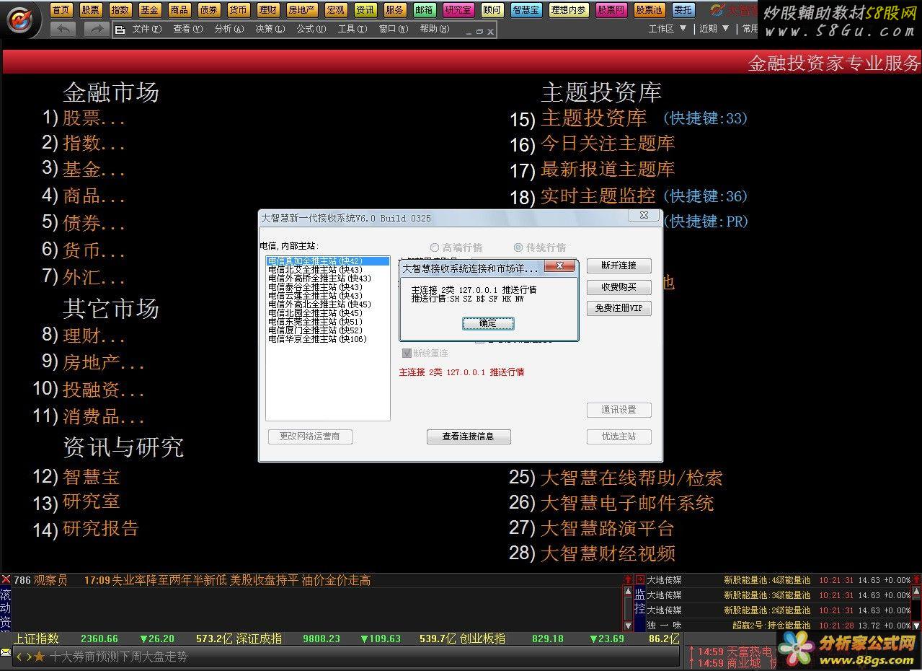Select server 电信华京全推主站 (快106)

click(x=327, y=339)
